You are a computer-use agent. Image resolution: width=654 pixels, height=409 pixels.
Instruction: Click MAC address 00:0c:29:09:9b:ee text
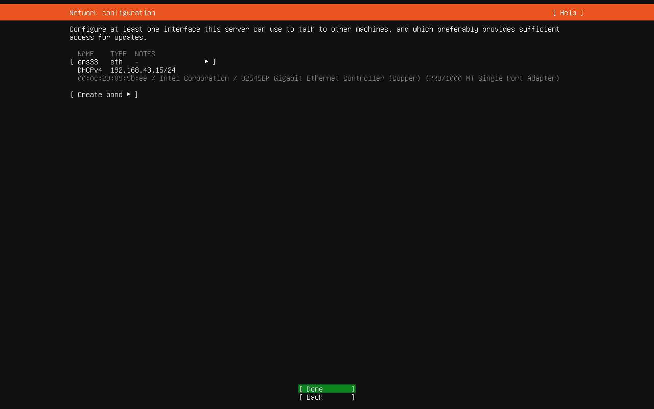click(x=112, y=78)
